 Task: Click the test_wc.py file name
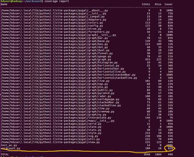point(9,145)
